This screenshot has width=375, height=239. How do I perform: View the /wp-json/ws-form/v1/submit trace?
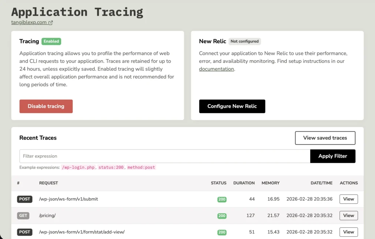(348, 199)
